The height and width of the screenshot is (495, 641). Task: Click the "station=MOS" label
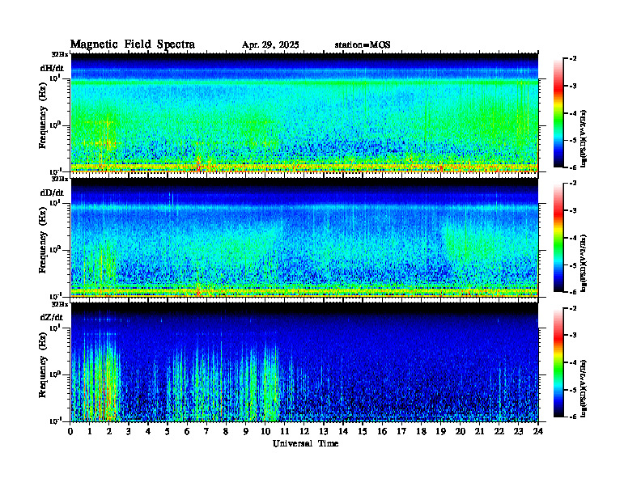coord(363,45)
